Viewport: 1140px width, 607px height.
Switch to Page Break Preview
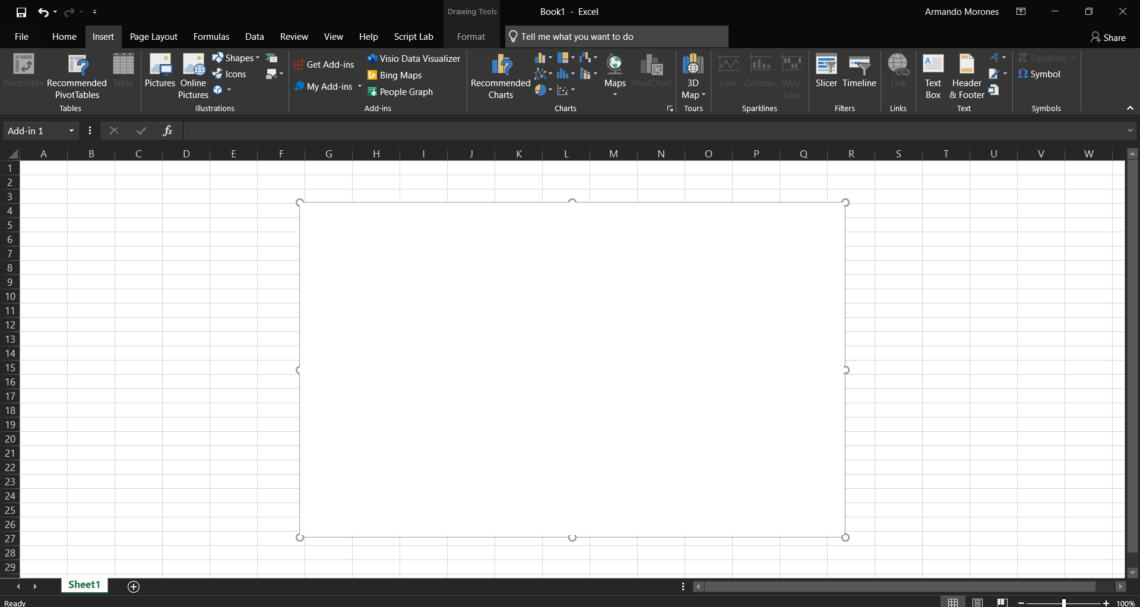(1002, 602)
